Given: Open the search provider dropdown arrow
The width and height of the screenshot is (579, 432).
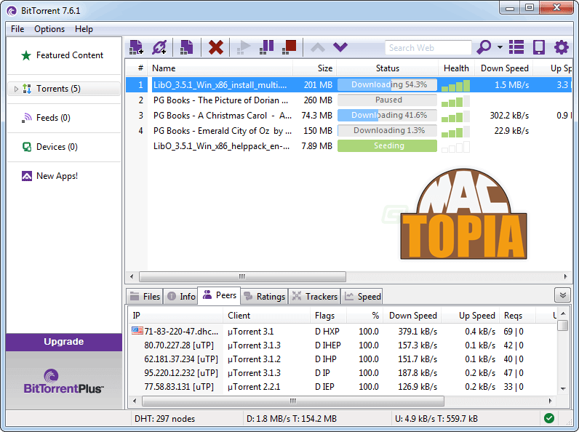Looking at the screenshot, I should (x=500, y=47).
